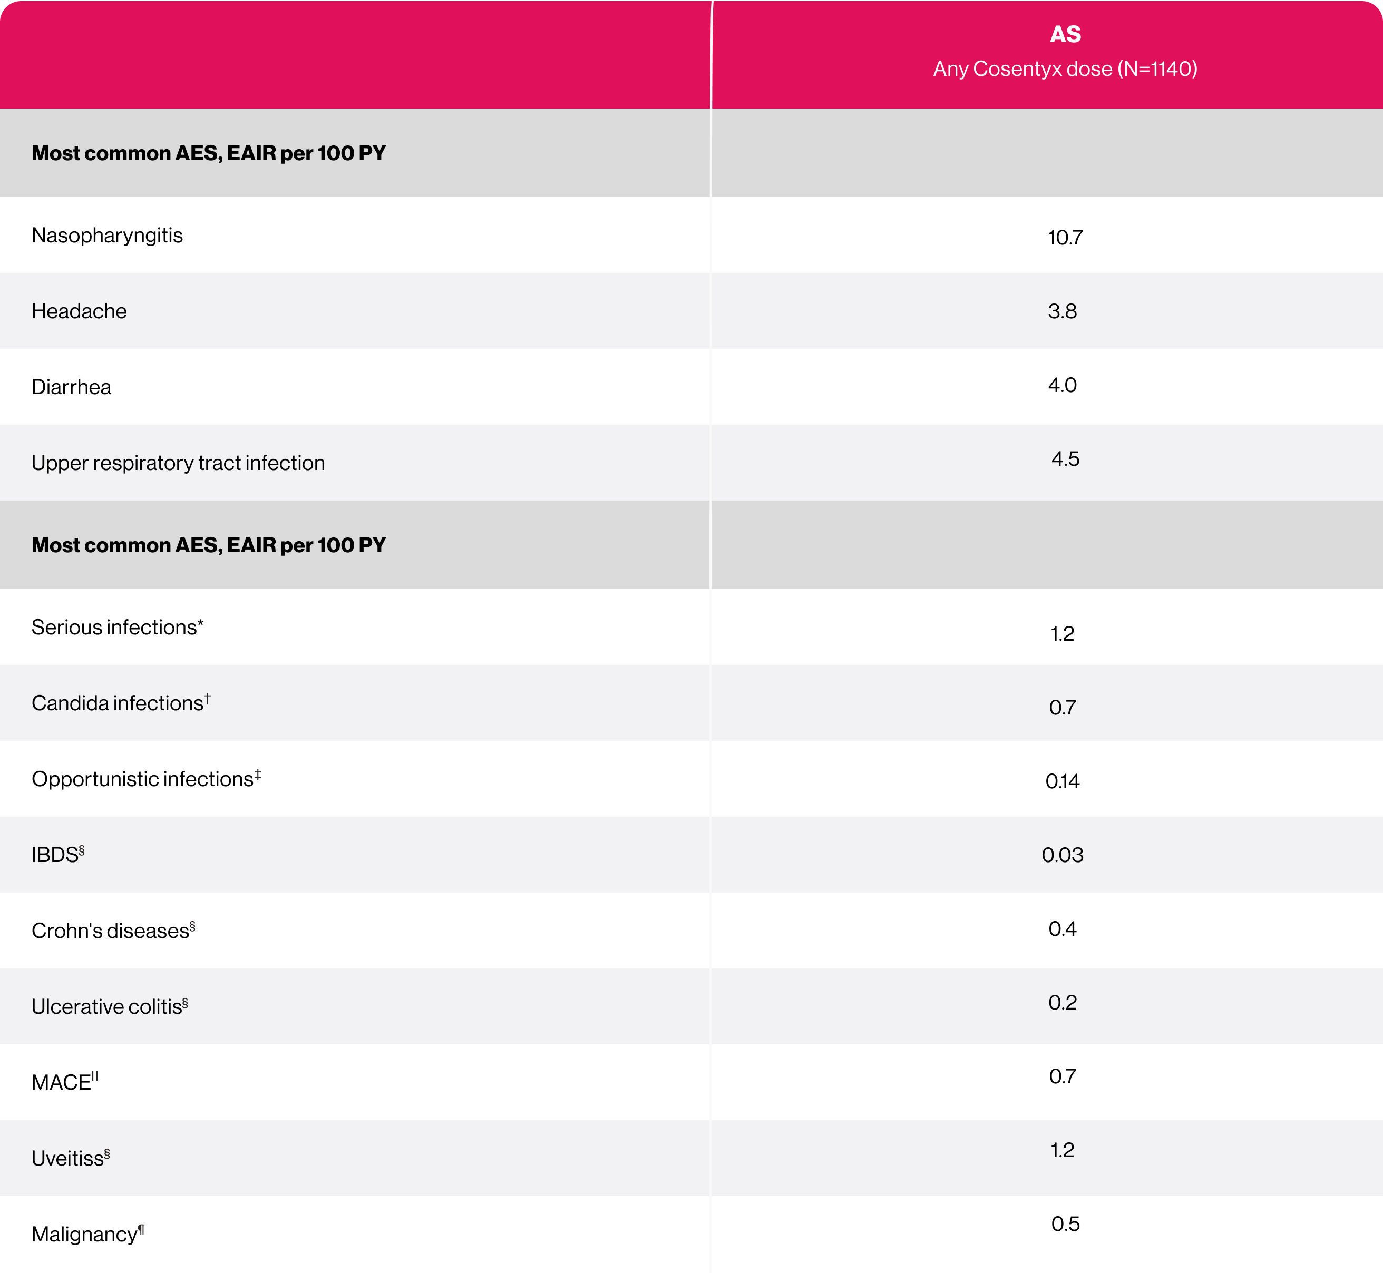Image resolution: width=1383 pixels, height=1273 pixels.
Task: Click the Diarrhea row label
Action: click(71, 387)
